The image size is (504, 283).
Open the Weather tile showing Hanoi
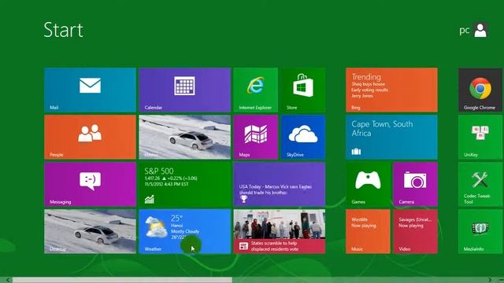click(x=185, y=231)
